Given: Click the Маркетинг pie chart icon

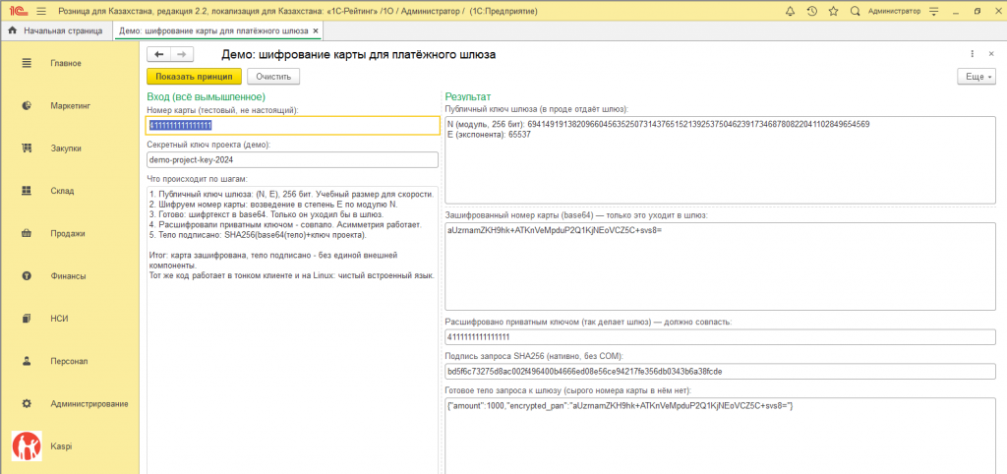Looking at the screenshot, I should [27, 105].
